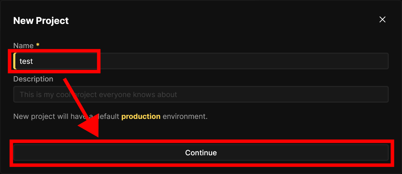Click the 'Continue' label text
This screenshot has height=174, width=402.
click(x=201, y=153)
